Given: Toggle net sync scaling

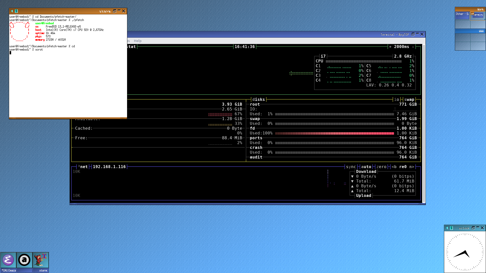Looking at the screenshot, I should [x=351, y=167].
